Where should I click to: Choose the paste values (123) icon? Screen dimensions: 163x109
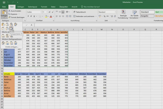[x=3, y=36]
